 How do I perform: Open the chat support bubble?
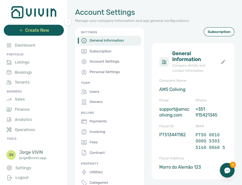(227, 170)
